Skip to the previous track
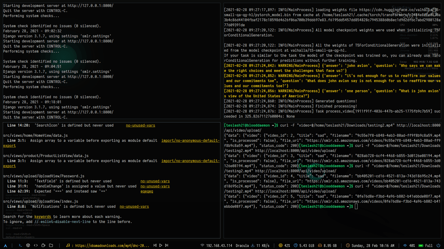 (155, 245)
